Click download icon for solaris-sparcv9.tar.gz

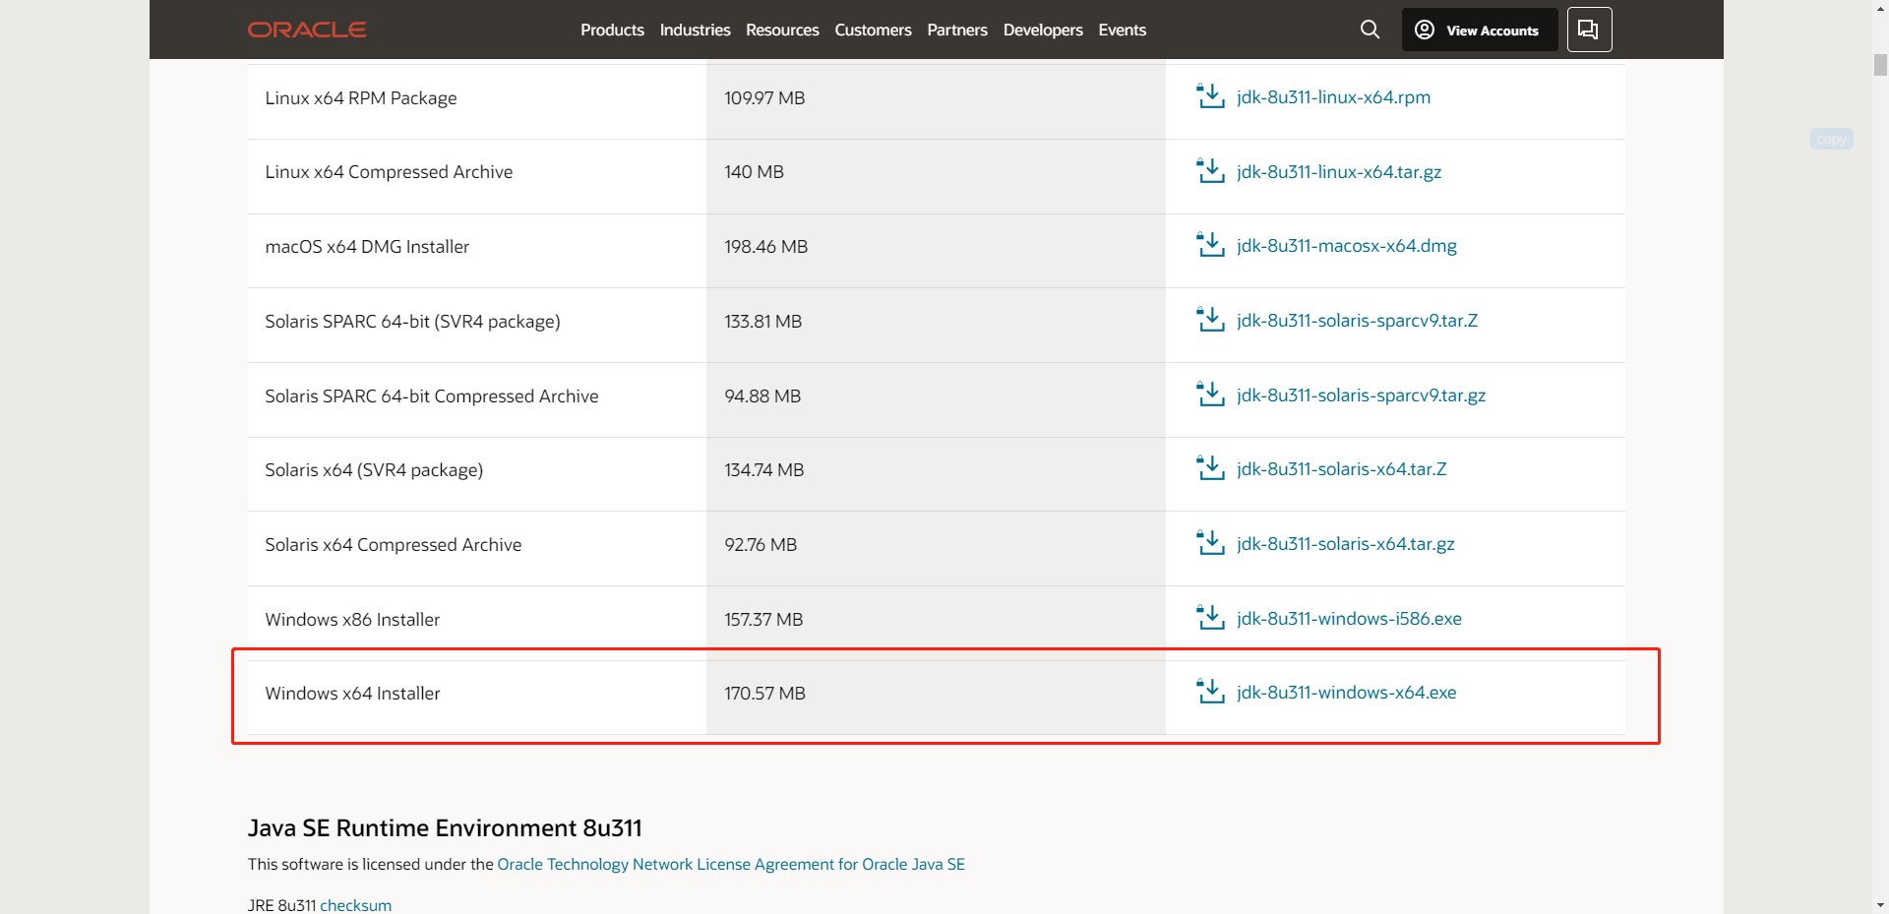tap(1210, 395)
